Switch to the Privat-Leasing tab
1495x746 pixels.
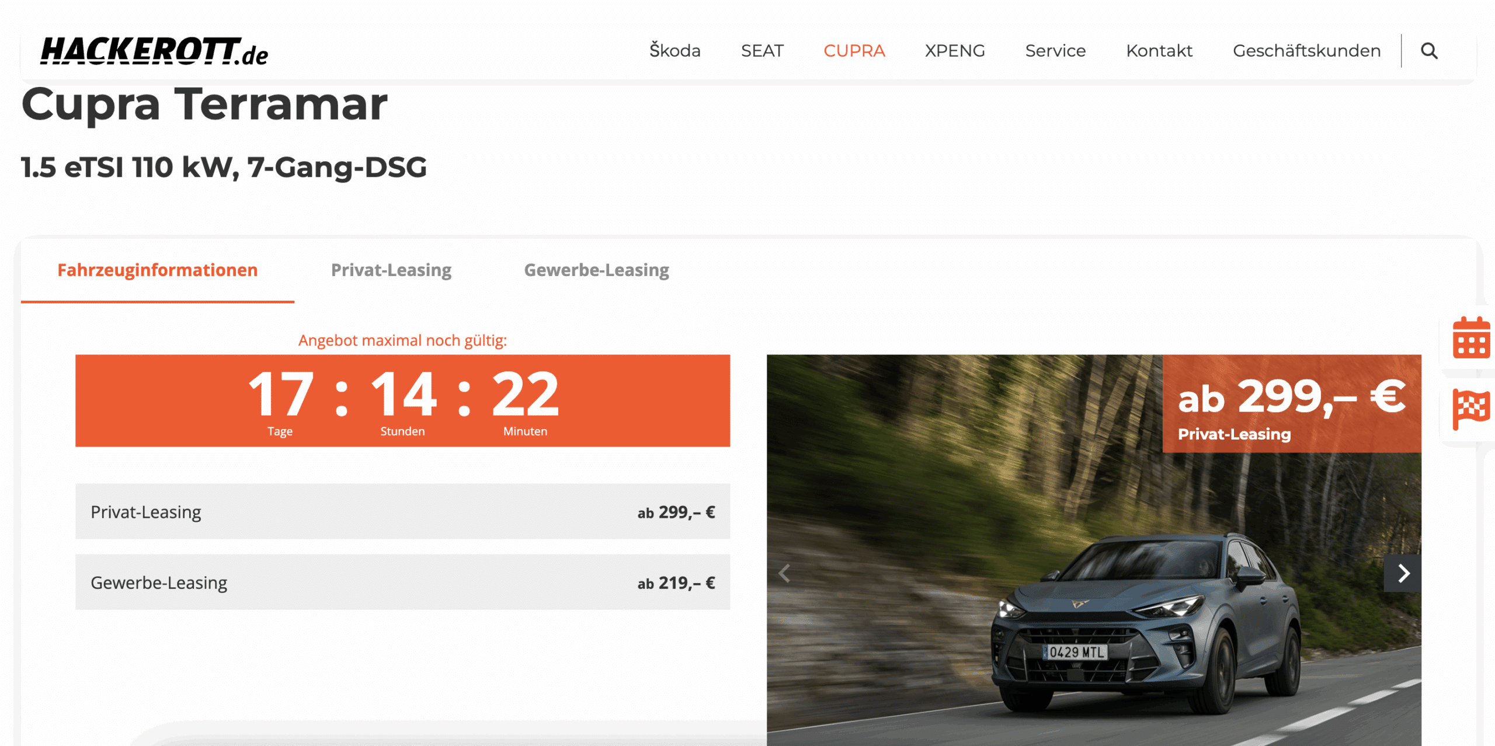[391, 270]
